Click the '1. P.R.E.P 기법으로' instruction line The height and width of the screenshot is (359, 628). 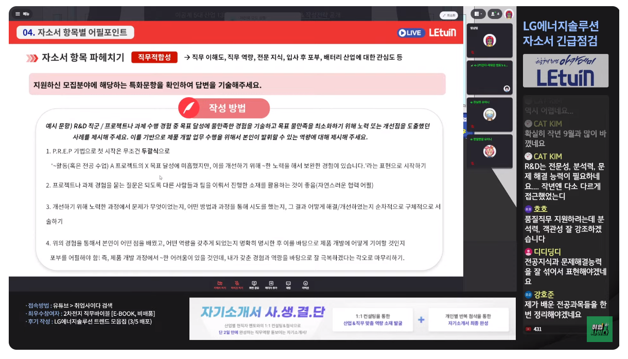click(x=108, y=151)
